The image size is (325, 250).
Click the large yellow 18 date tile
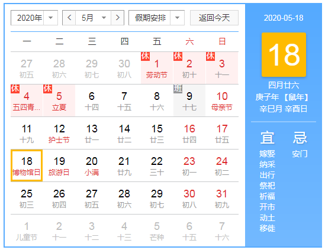(284, 54)
